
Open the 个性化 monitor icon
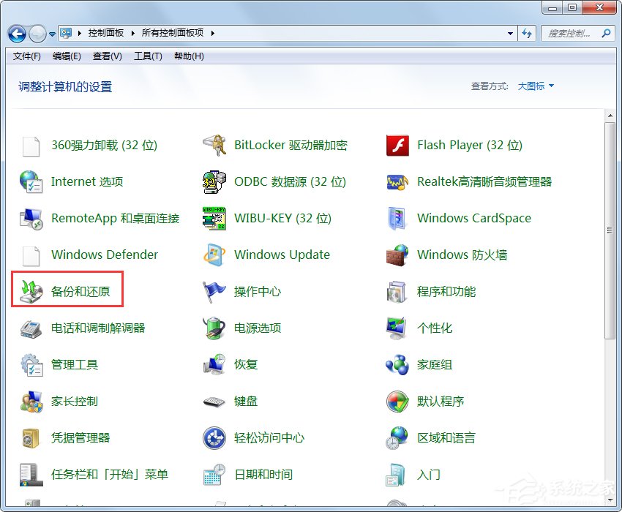coord(397,328)
